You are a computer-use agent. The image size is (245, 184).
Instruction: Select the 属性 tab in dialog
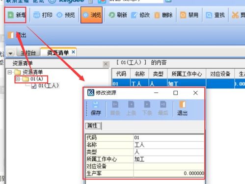point(93,126)
